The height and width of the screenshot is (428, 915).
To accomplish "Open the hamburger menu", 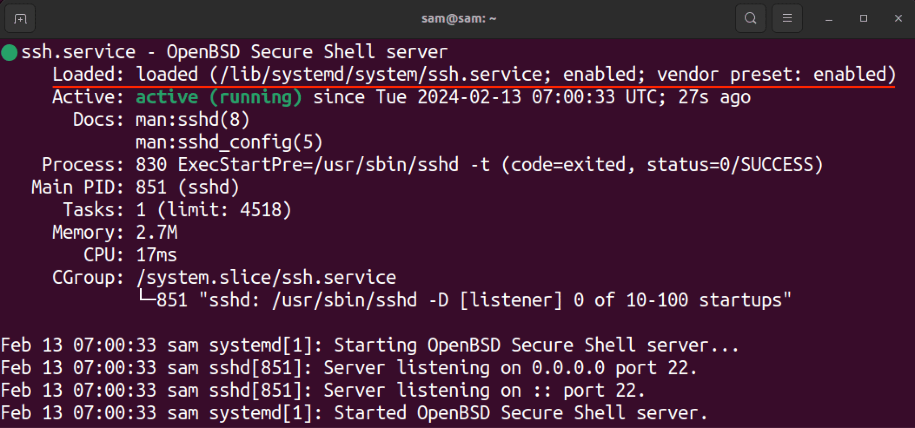I will pyautogui.click(x=787, y=18).
